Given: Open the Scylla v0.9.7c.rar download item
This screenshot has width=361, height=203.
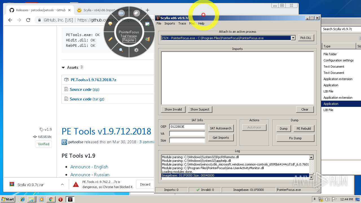Looking at the screenshot, I should point(30,185).
